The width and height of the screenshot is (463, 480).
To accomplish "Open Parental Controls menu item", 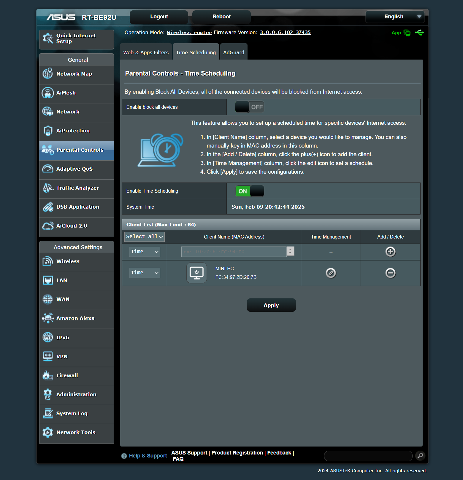I will pos(77,150).
